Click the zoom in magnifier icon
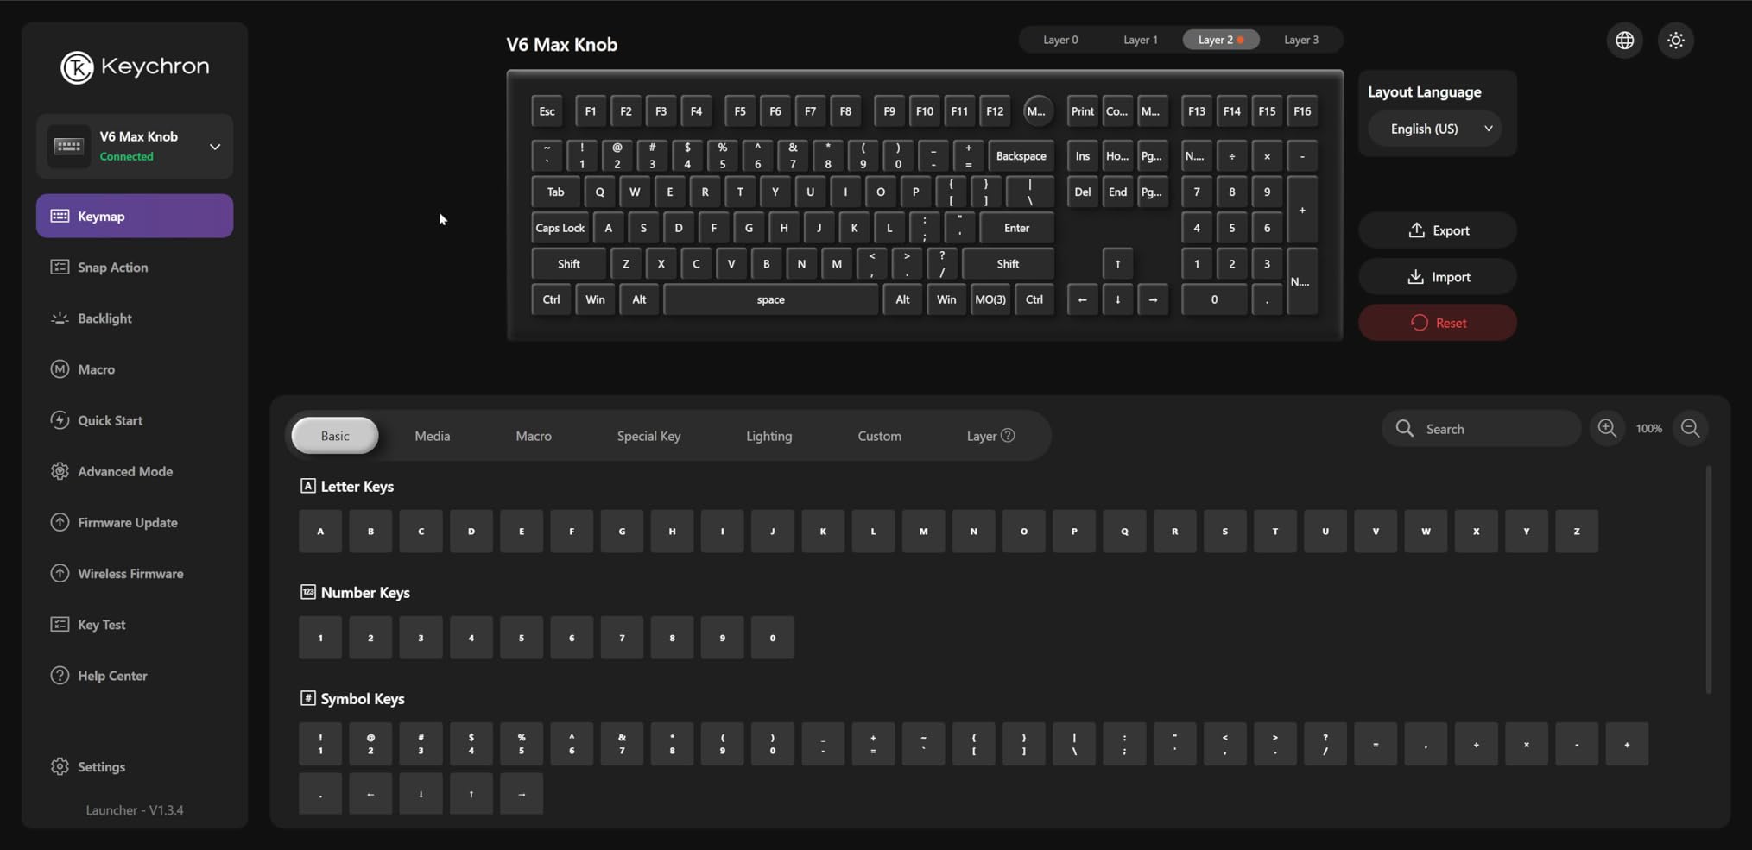This screenshot has height=850, width=1752. click(x=1607, y=428)
